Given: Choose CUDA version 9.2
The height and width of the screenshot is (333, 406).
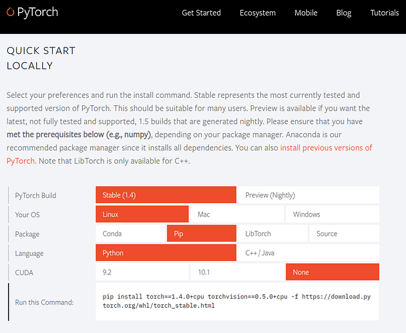Looking at the screenshot, I should click(142, 272).
